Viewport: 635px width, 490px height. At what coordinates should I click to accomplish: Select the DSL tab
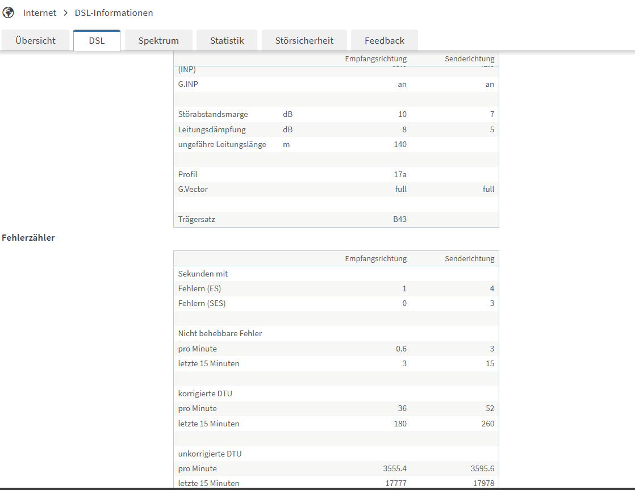pyautogui.click(x=97, y=40)
